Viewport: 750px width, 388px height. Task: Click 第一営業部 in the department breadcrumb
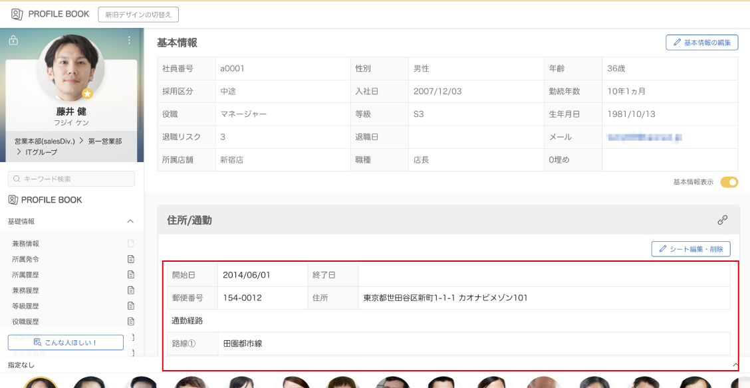pos(105,142)
